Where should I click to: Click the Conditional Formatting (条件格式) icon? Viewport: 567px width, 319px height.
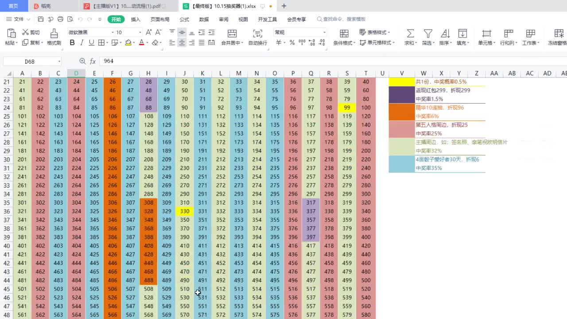click(x=344, y=34)
